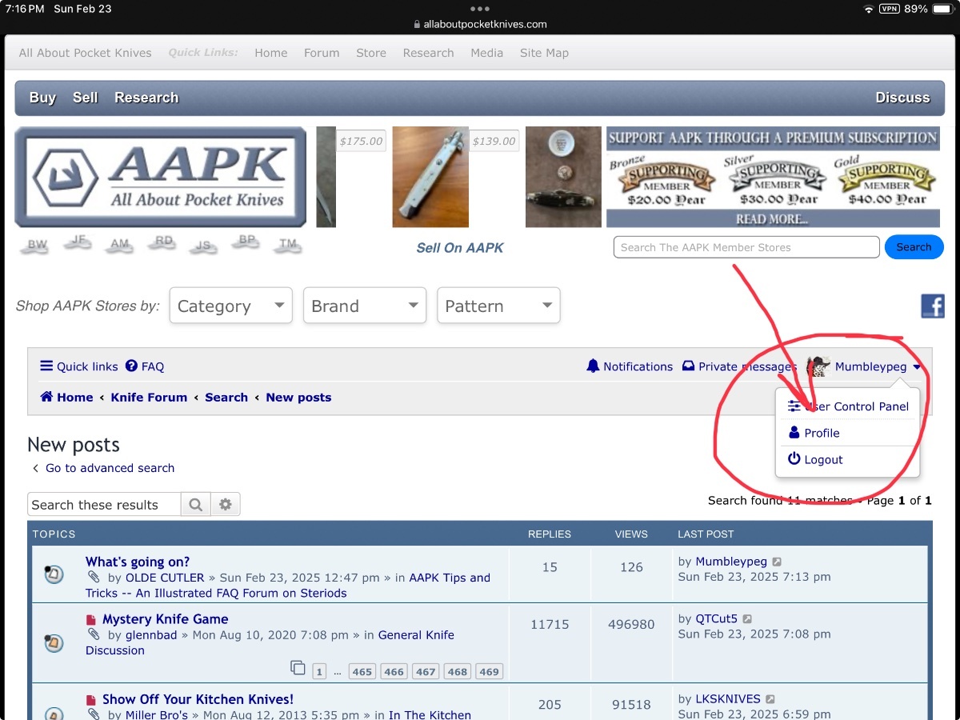Click the search magnifier button
Viewport: 960px width, 720px height.
click(196, 505)
